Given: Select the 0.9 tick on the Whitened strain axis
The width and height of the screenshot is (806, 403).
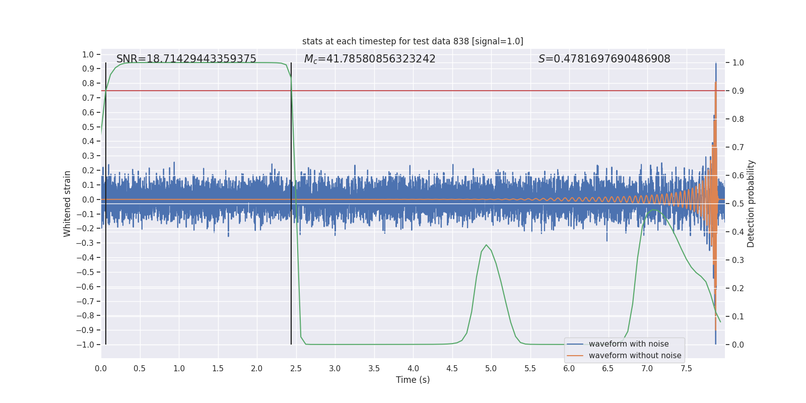Looking at the screenshot, I should pyautogui.click(x=88, y=69).
